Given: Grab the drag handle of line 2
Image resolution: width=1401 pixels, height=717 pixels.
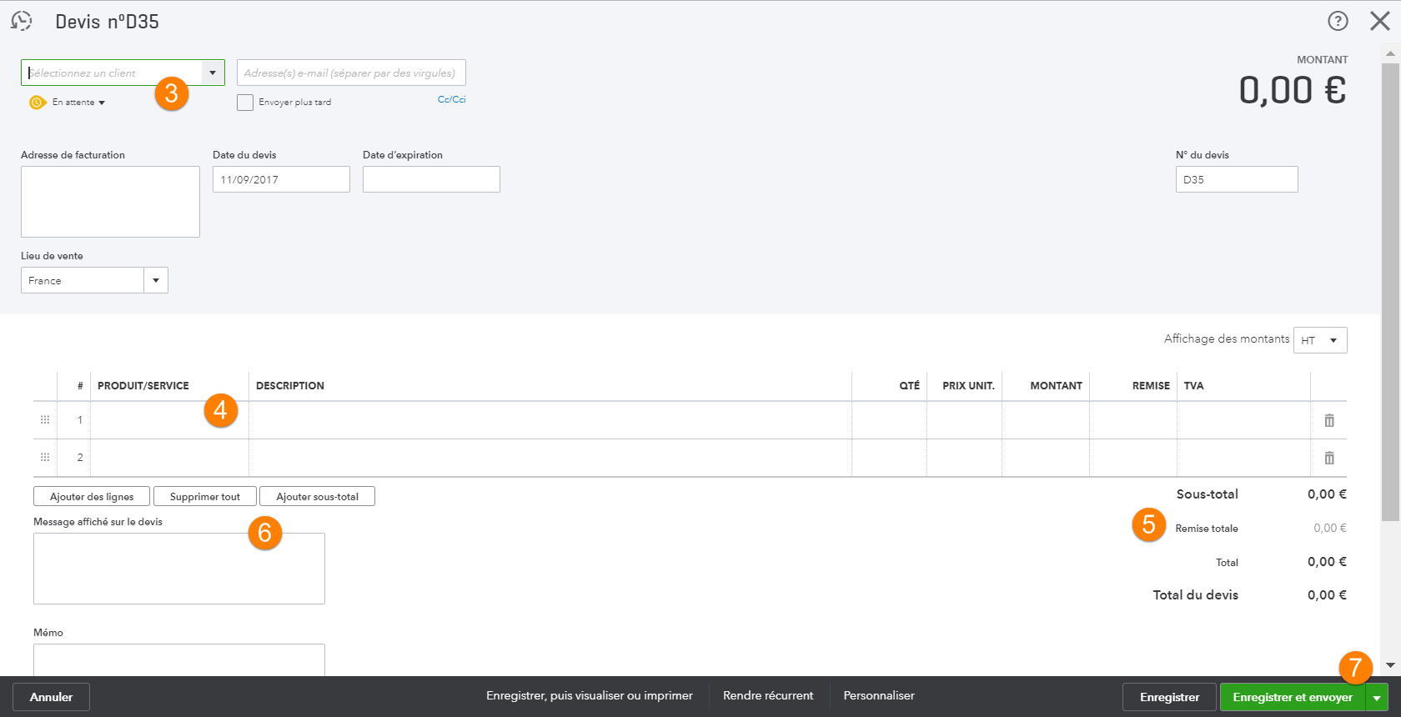Looking at the screenshot, I should coord(45,458).
